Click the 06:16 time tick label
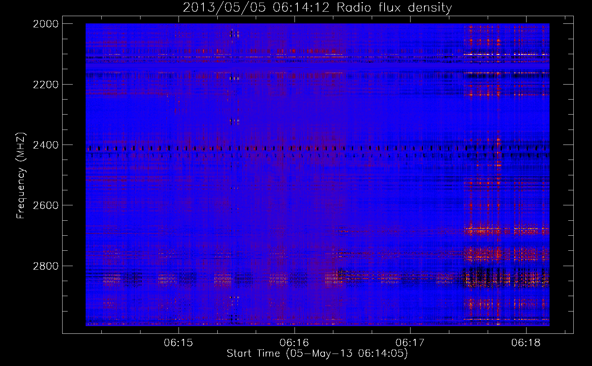Image resolution: width=592 pixels, height=366 pixels. click(294, 343)
